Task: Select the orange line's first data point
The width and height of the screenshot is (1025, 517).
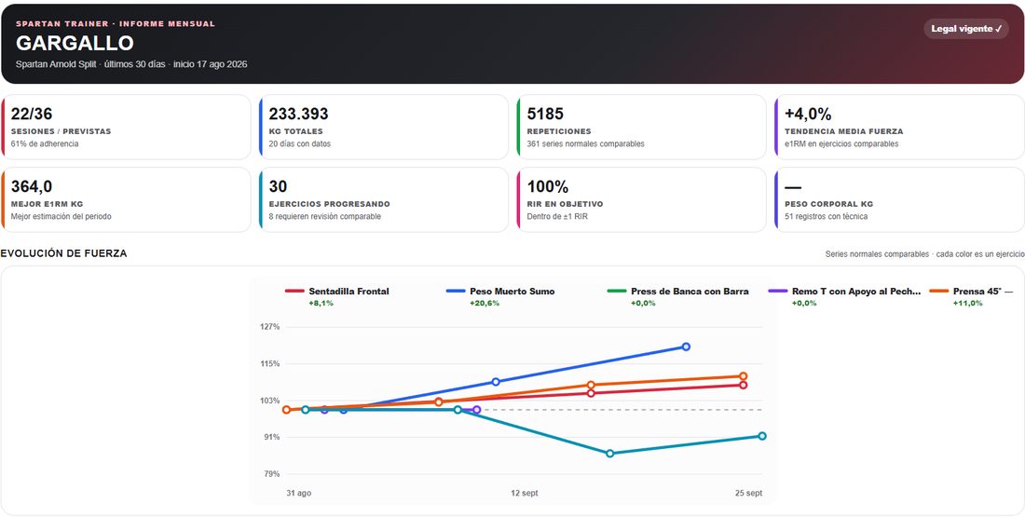Action: pos(286,410)
